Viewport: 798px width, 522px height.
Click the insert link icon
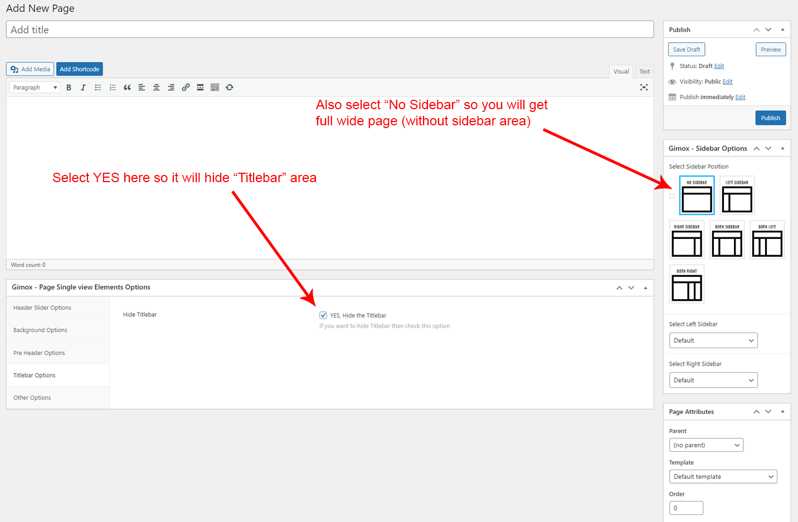coord(186,87)
